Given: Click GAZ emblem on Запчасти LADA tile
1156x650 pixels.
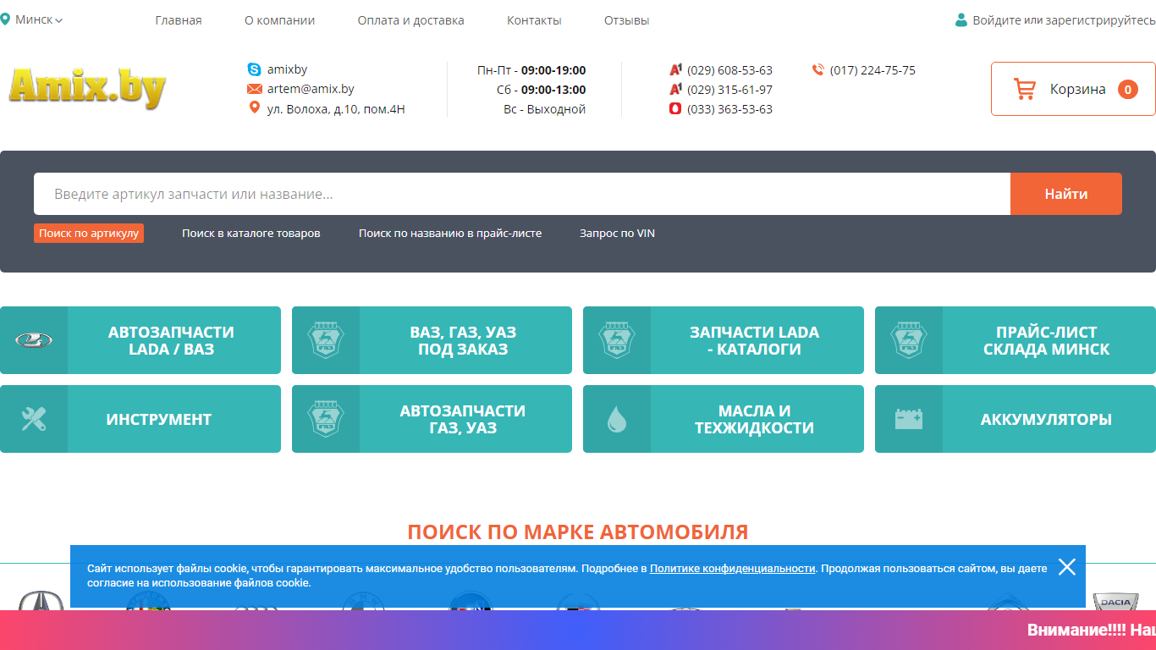Looking at the screenshot, I should [x=617, y=340].
